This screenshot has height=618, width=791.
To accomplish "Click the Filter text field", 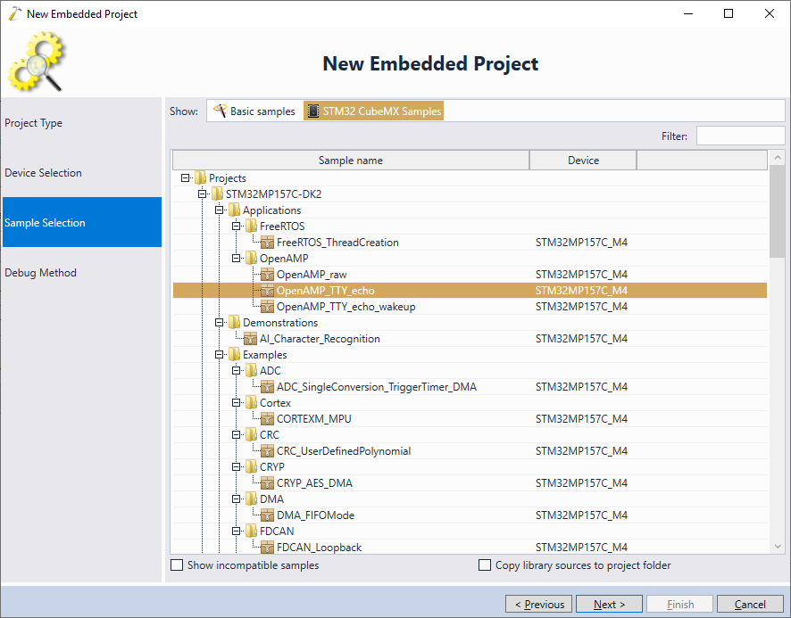I will 740,136.
